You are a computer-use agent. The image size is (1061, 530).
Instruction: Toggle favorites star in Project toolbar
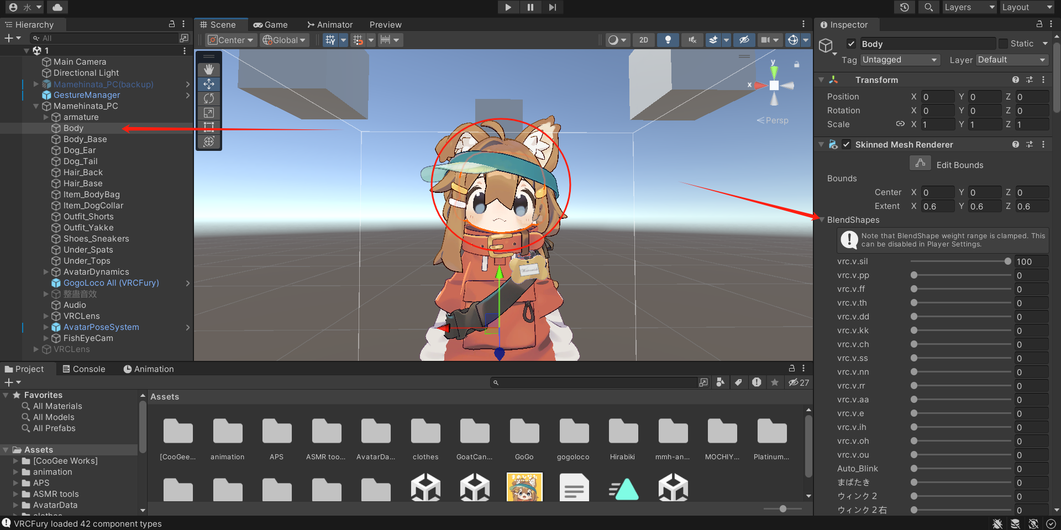click(775, 382)
